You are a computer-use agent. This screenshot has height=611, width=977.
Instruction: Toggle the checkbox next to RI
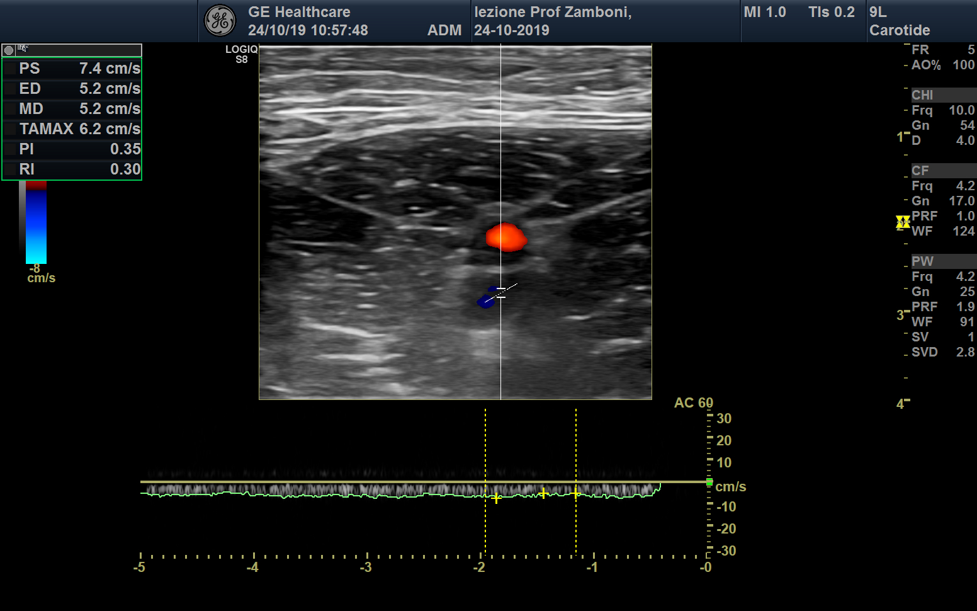point(11,169)
